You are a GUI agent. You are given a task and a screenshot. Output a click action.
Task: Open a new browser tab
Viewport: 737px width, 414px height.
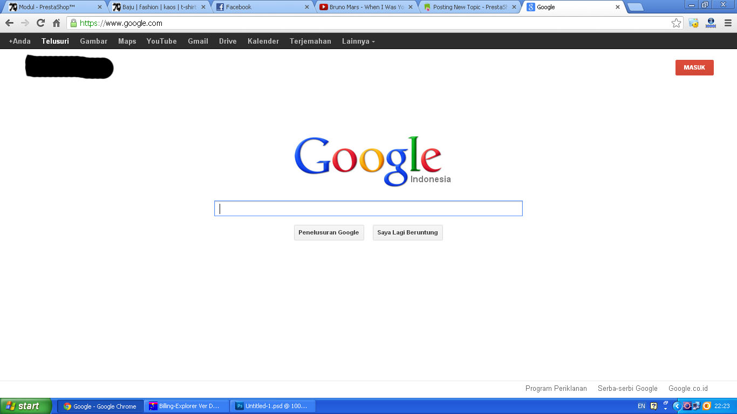point(636,7)
